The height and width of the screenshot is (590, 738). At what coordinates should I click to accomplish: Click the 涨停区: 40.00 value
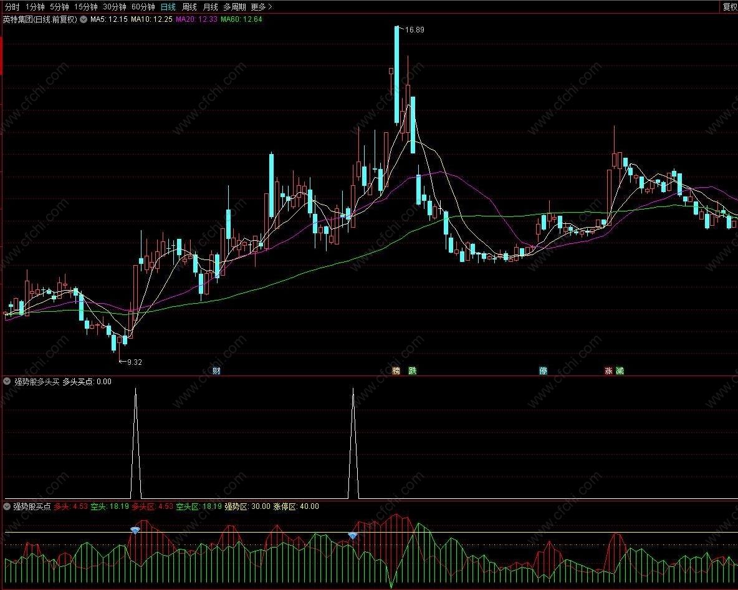pos(296,506)
